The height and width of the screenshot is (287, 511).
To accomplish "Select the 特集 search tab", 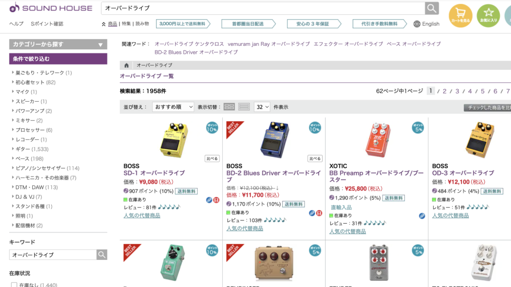I will click(x=126, y=24).
